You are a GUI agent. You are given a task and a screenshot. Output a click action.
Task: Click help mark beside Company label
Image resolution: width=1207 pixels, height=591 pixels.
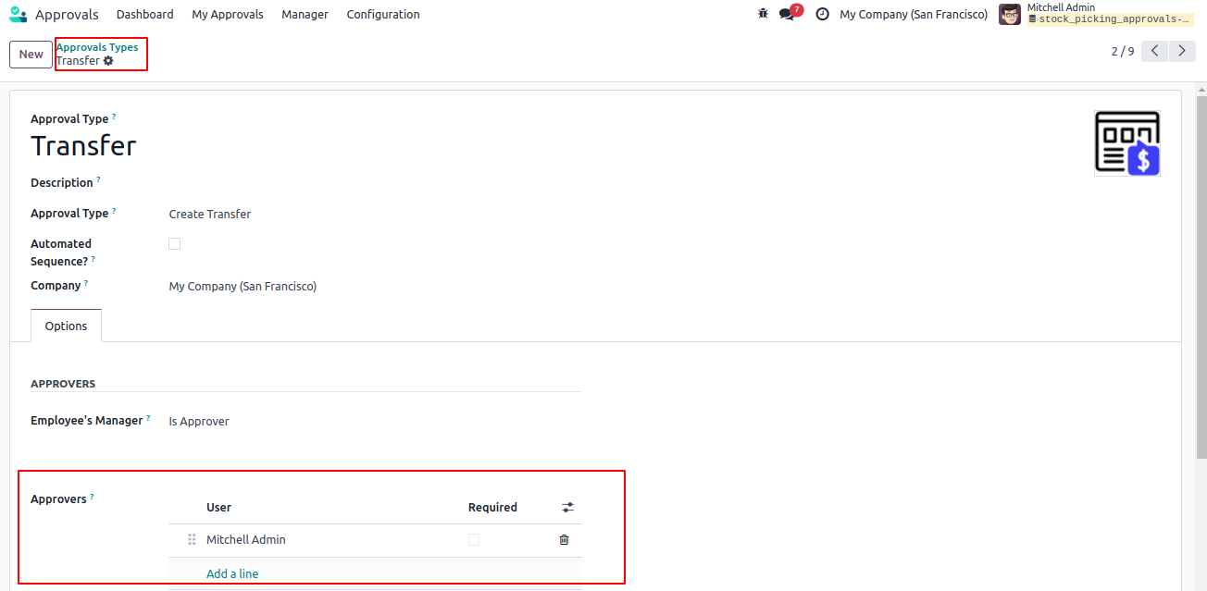86,282
